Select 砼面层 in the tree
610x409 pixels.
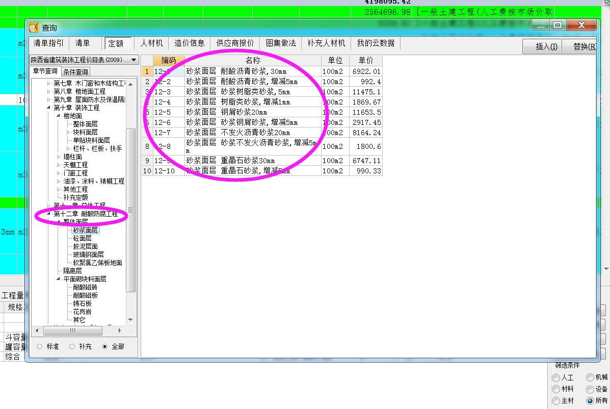[82, 238]
